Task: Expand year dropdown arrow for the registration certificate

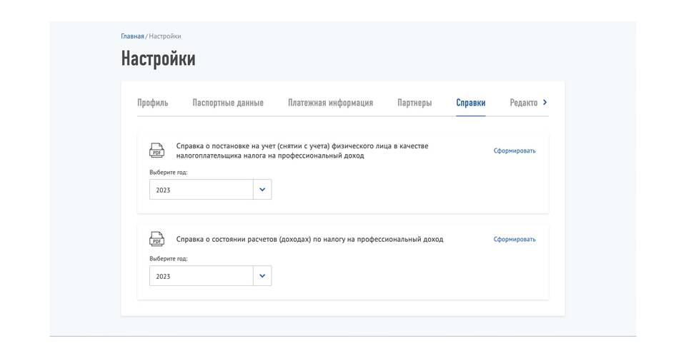Action: tap(262, 190)
